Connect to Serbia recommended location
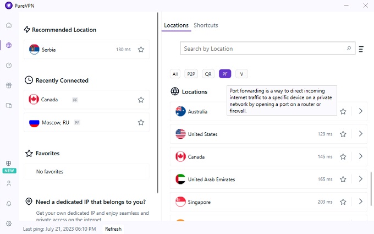The image size is (374, 234). [86, 50]
